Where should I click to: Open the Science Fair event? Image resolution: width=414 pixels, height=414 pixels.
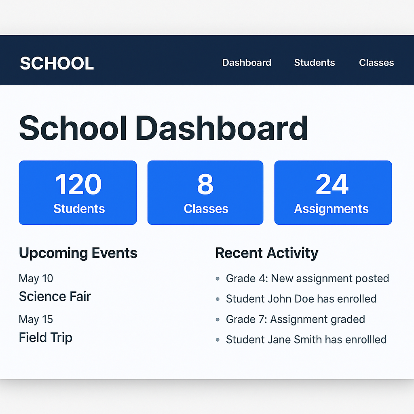click(x=55, y=296)
